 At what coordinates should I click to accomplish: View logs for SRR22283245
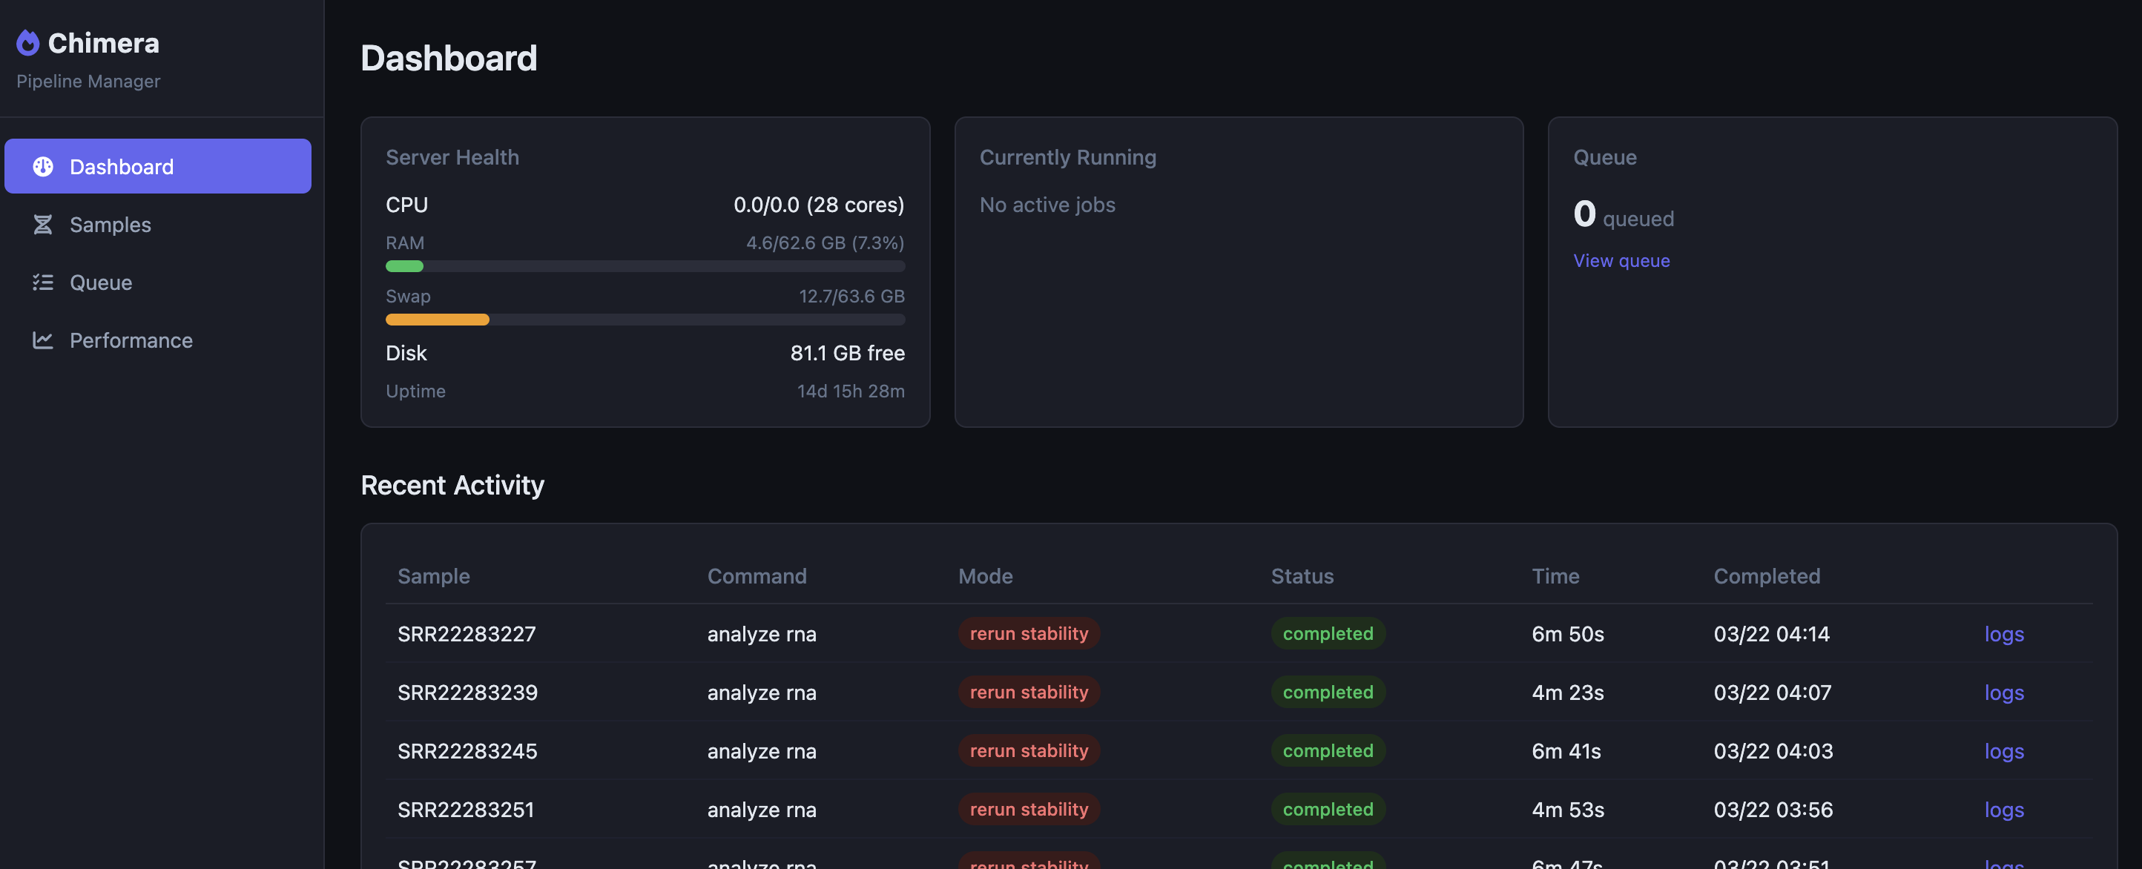[x=2003, y=751]
